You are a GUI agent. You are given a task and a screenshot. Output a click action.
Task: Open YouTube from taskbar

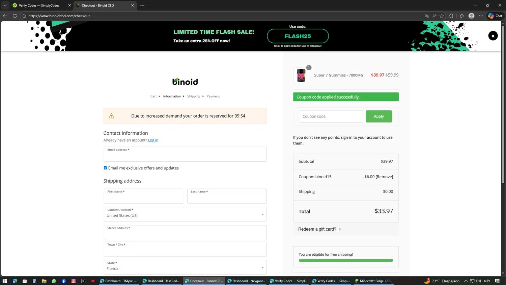click(93, 281)
